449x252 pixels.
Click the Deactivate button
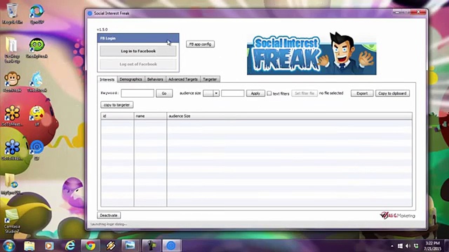pos(109,215)
